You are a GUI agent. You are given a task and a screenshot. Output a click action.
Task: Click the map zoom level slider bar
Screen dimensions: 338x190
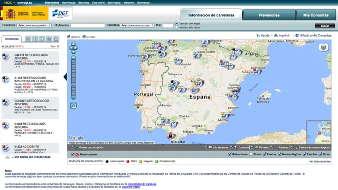[x=73, y=77]
